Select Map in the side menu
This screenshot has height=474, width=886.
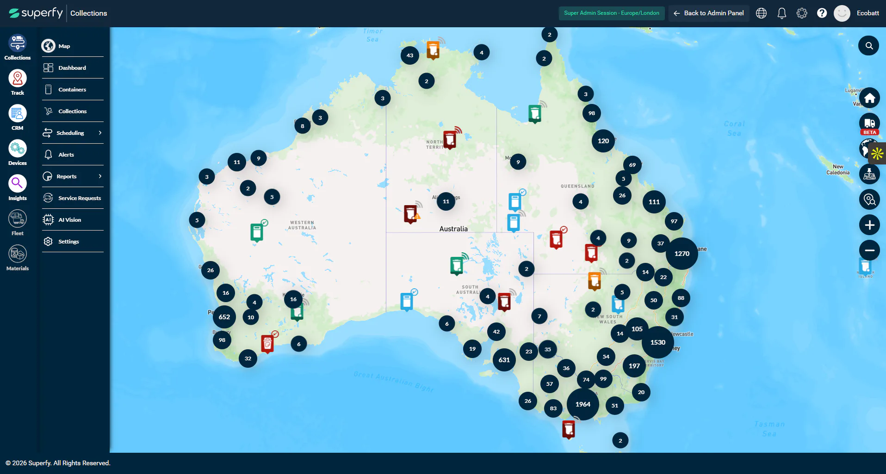point(73,46)
